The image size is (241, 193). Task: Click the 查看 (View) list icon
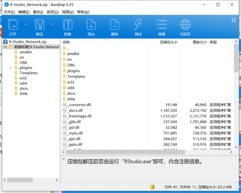[x=162, y=25]
